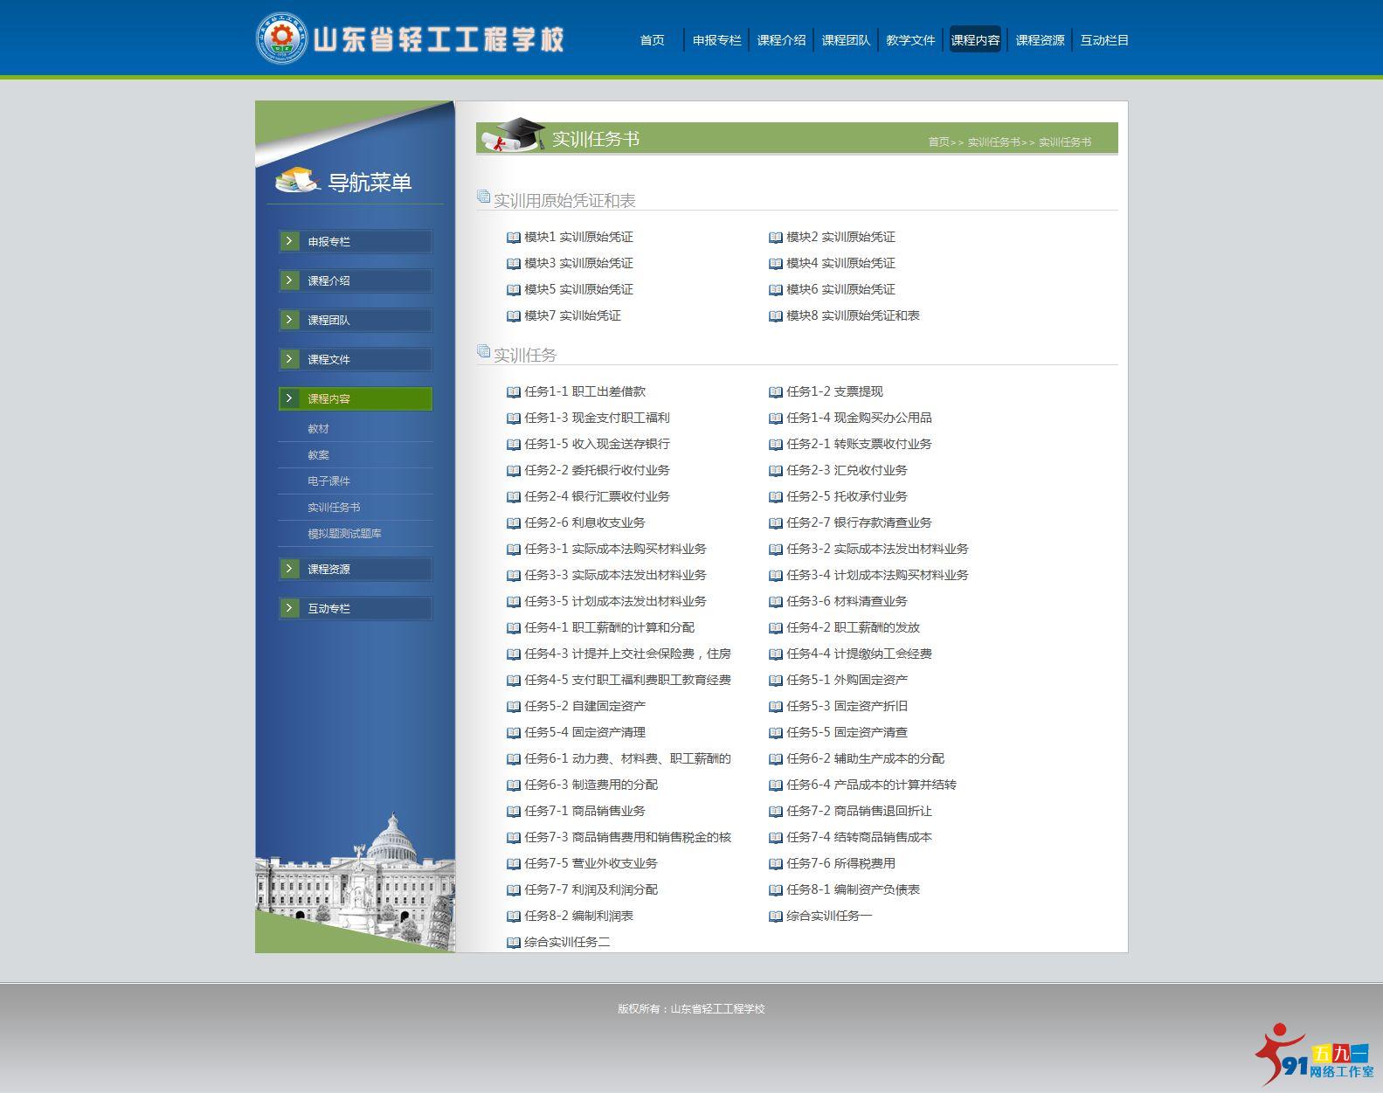Viewport: 1383px width, 1093px height.
Task: Click book icon beside 任务8-2 编制利润表
Action: (x=514, y=917)
